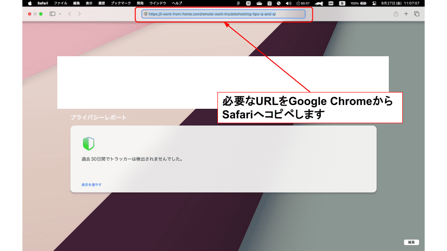Click the forward navigation arrow

79,14
